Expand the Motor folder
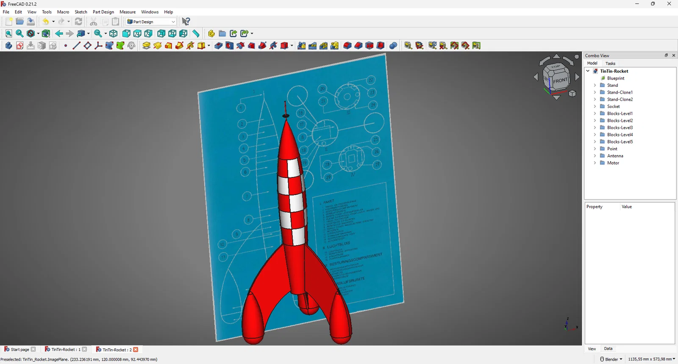678x364 pixels. click(x=595, y=163)
